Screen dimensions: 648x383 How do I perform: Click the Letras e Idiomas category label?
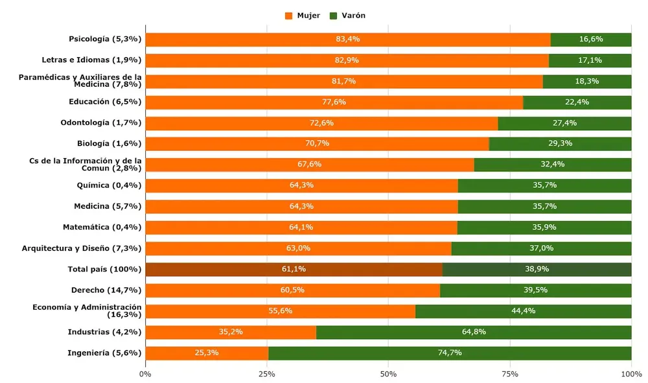coord(91,60)
